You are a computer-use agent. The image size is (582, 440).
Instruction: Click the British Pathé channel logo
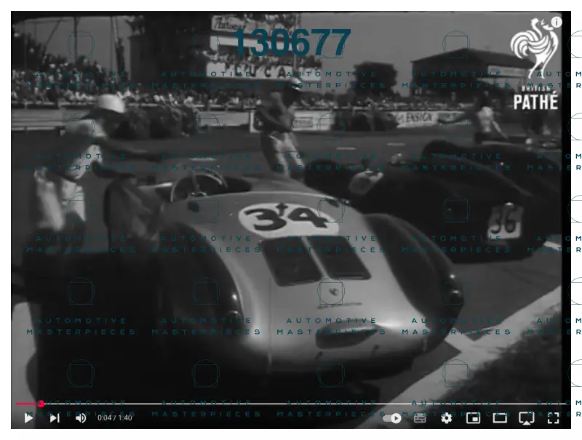click(x=535, y=64)
